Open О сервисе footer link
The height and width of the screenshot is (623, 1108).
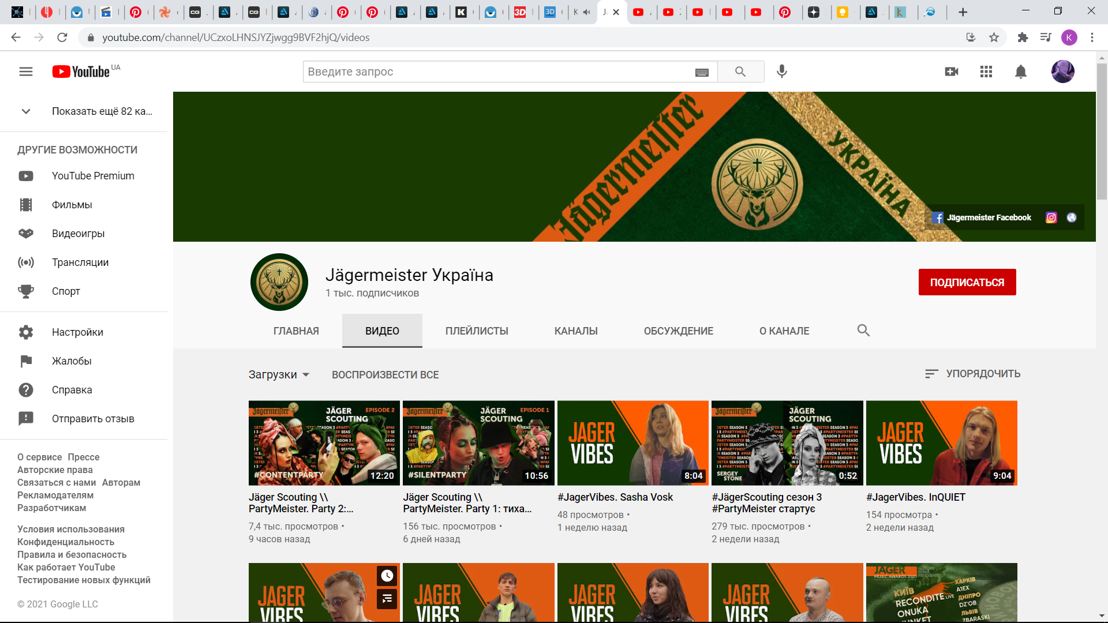(x=40, y=457)
